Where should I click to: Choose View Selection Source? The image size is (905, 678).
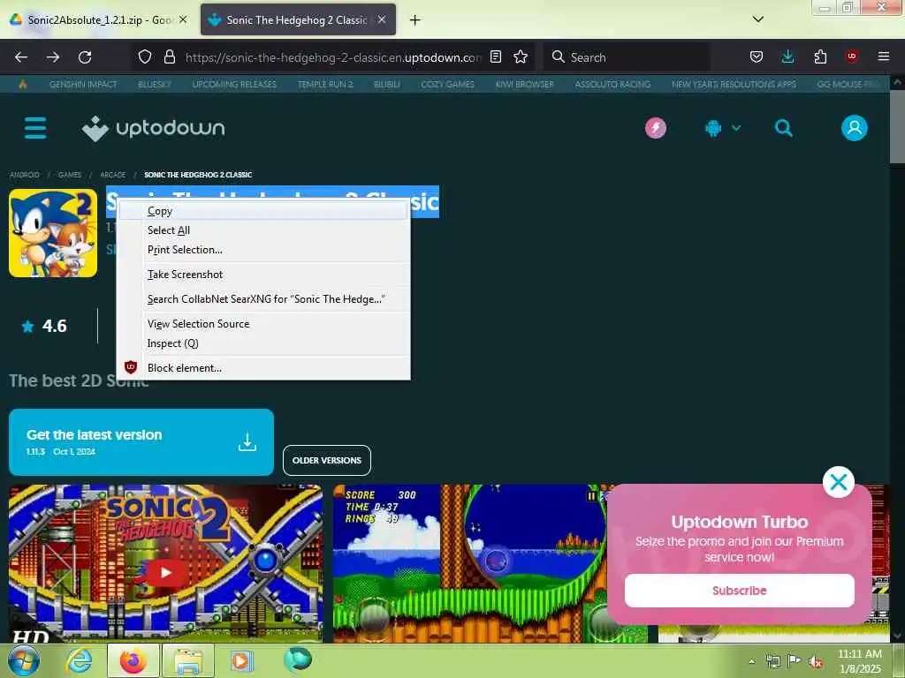click(263, 324)
